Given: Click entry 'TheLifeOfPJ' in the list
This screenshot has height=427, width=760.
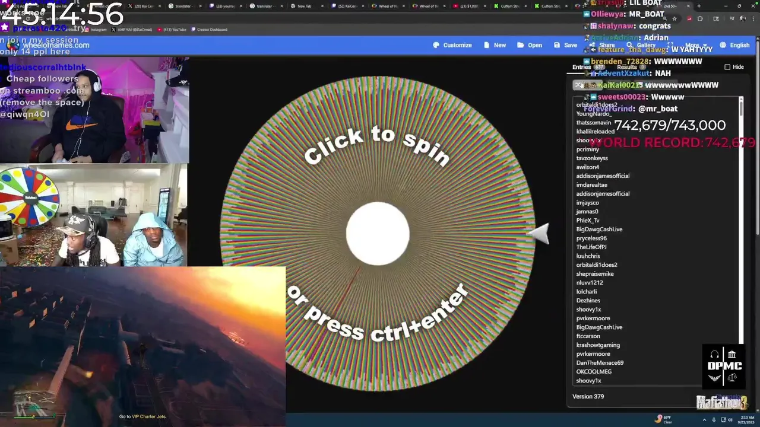Looking at the screenshot, I should click(591, 247).
